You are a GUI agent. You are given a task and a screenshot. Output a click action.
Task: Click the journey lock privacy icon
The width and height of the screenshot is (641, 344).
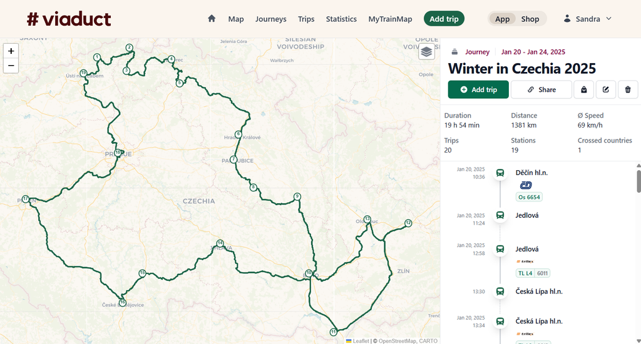point(584,89)
